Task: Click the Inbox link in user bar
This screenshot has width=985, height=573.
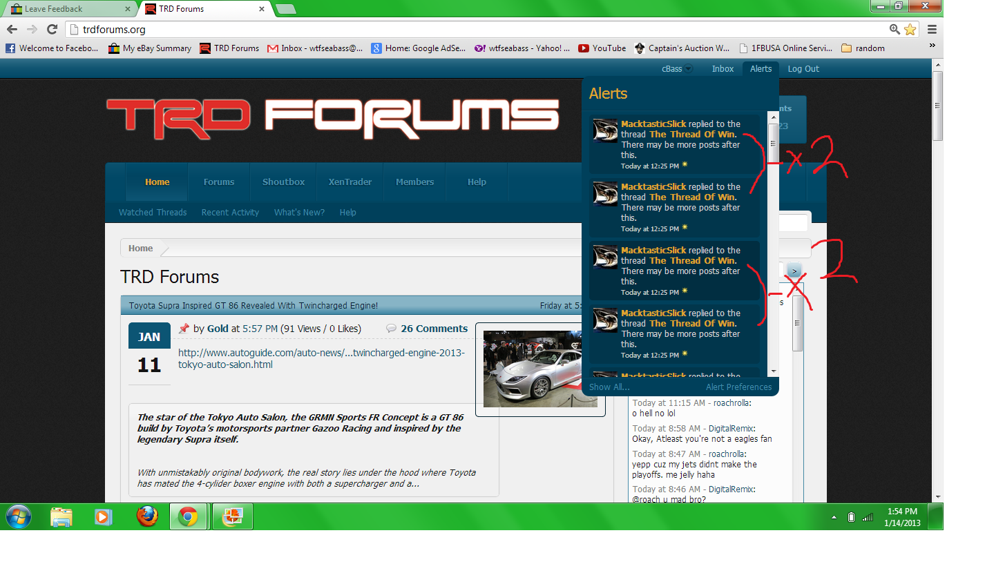Action: click(x=723, y=69)
